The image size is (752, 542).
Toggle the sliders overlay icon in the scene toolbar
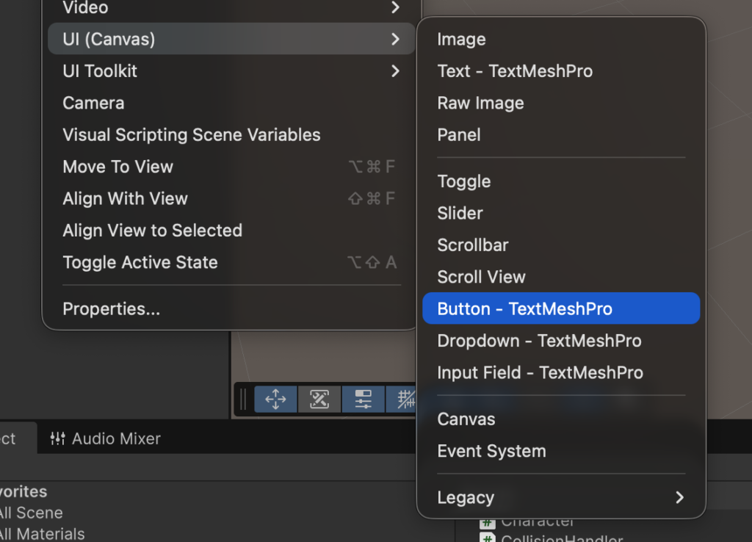[364, 400]
